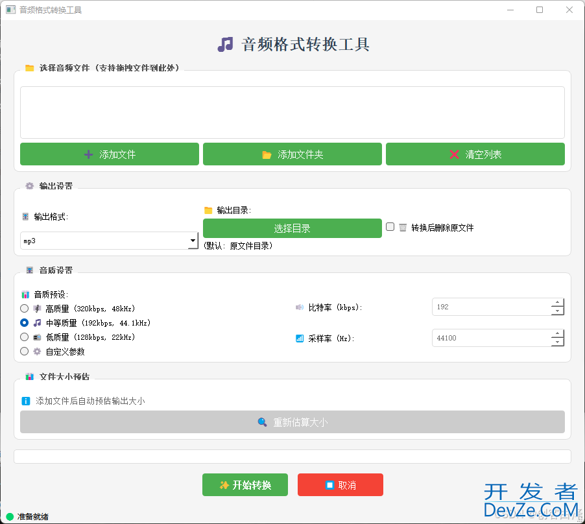Image resolution: width=585 pixels, height=524 pixels.
Task: Click the app icon in the title bar
Action: click(x=11, y=10)
